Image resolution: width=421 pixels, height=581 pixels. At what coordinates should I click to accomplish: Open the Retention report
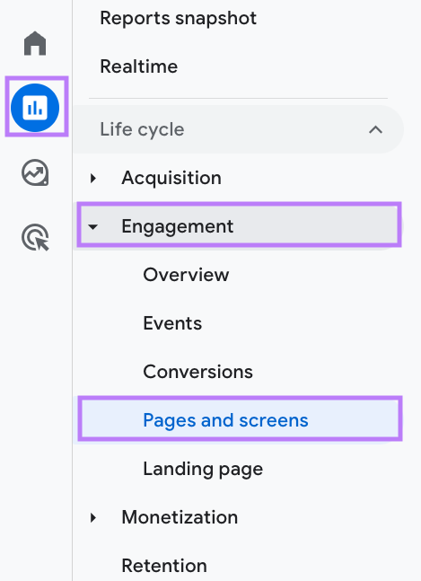pos(164,566)
